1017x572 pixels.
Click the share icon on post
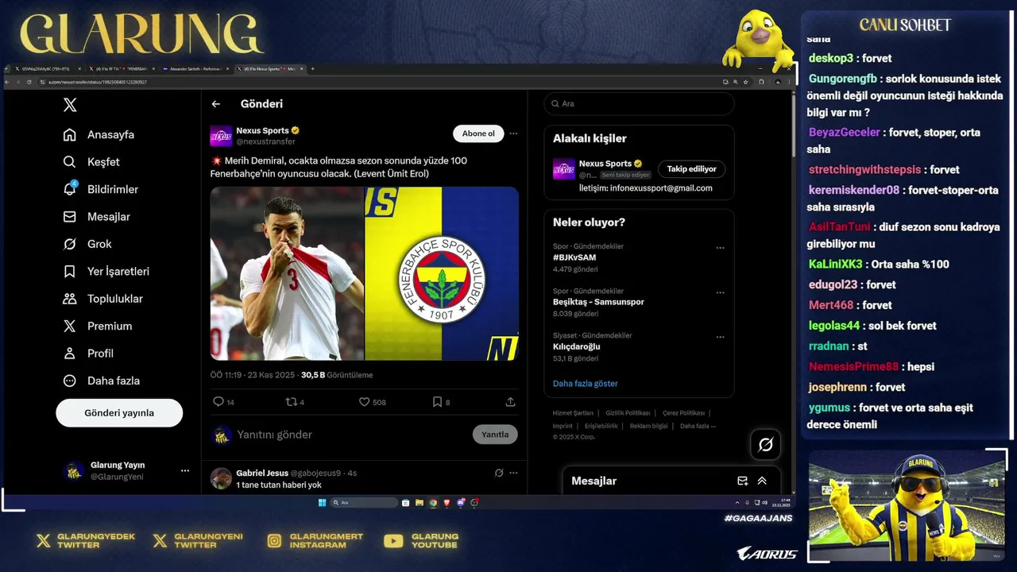[510, 402]
